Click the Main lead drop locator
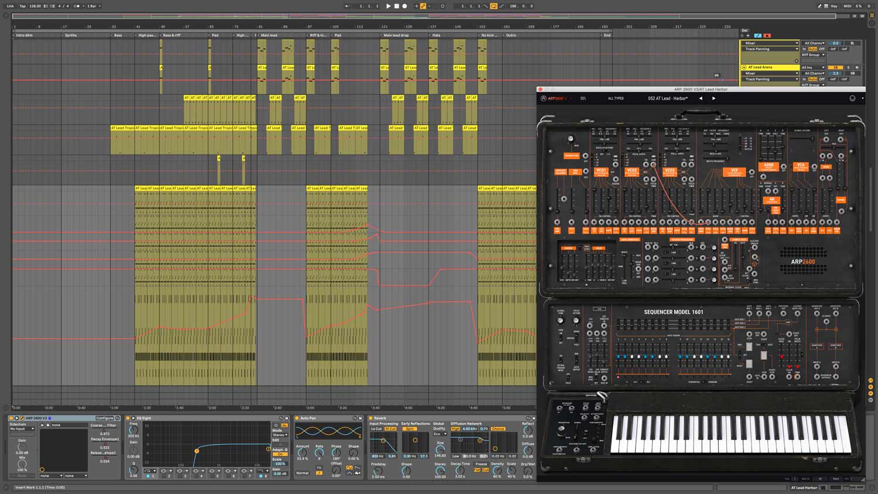Viewport: 878px width, 494px height. click(396, 35)
